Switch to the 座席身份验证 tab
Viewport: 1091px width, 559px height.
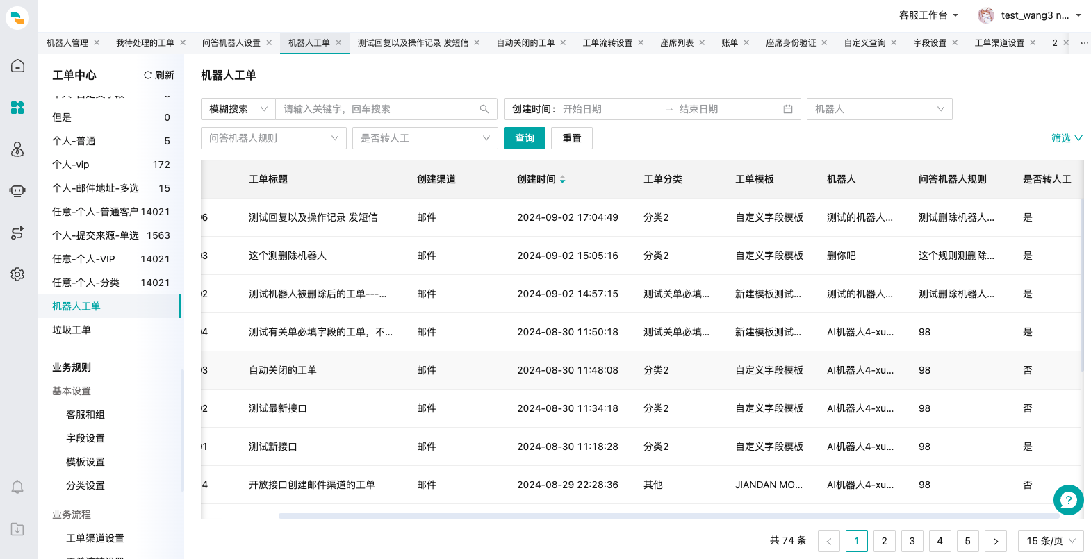(791, 43)
